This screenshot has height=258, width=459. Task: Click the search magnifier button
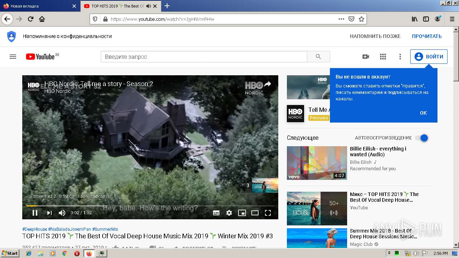(318, 57)
